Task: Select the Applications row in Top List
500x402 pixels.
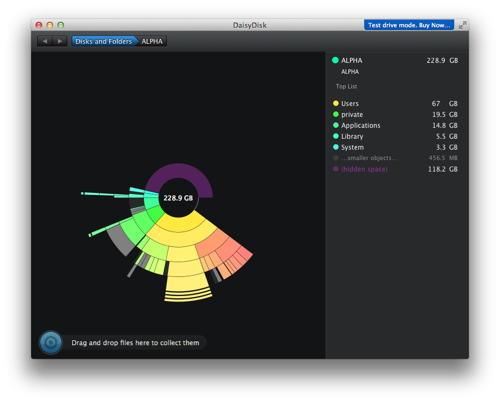Action: (395, 126)
